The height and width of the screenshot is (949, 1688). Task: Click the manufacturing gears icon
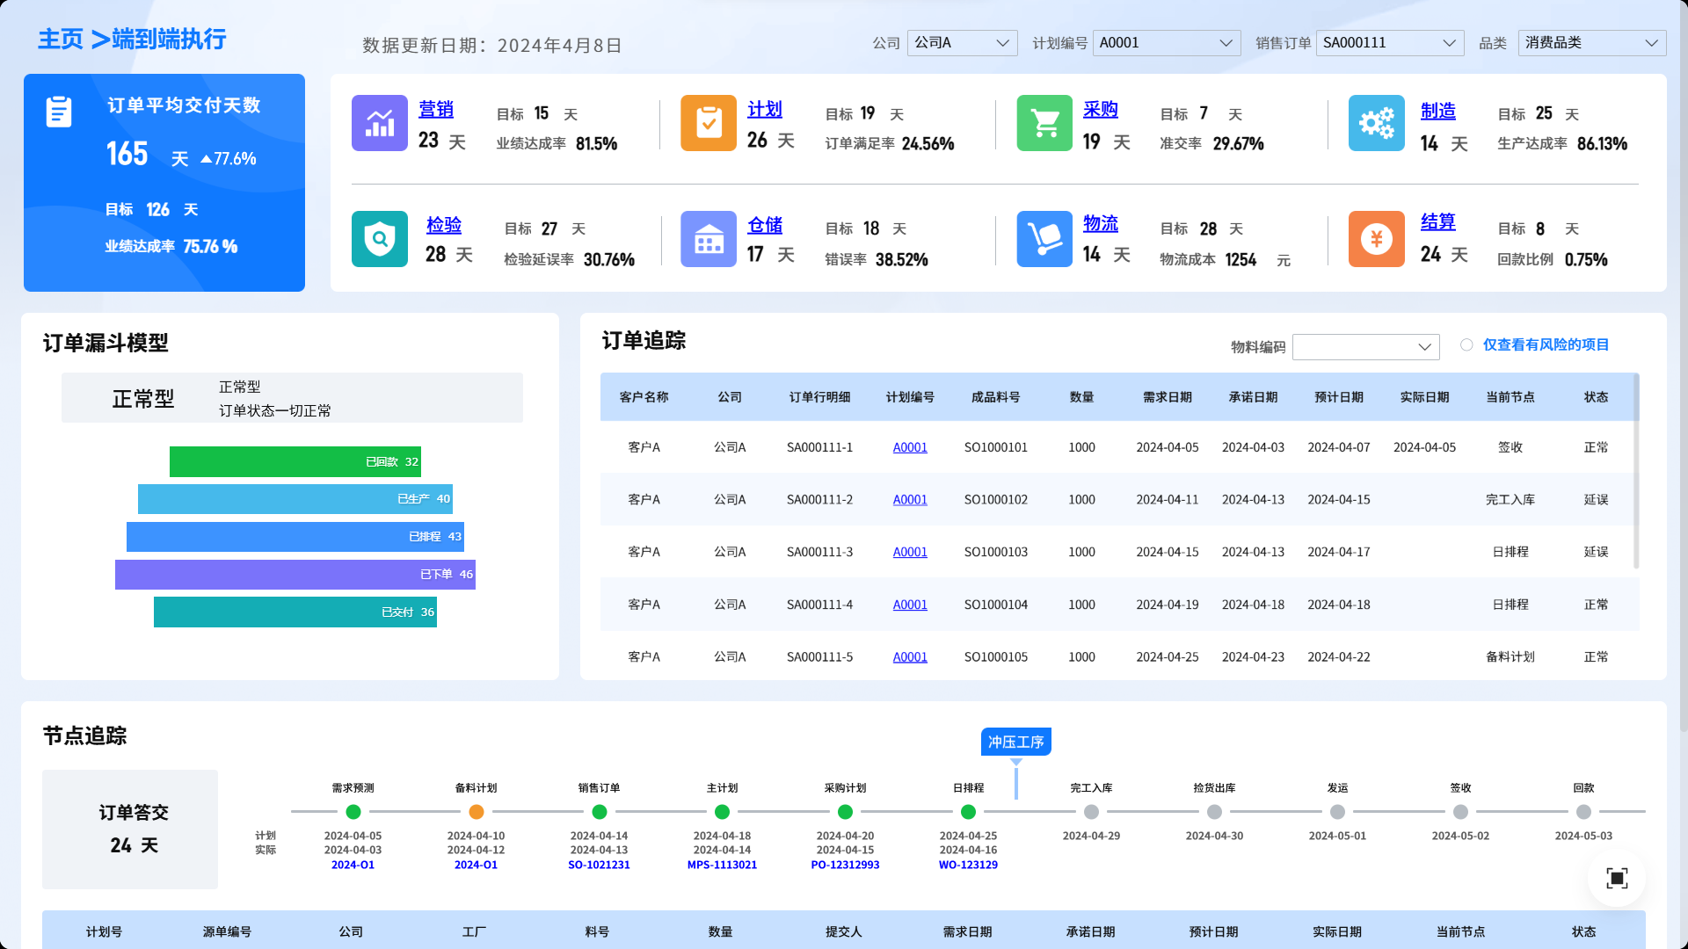[x=1376, y=123]
